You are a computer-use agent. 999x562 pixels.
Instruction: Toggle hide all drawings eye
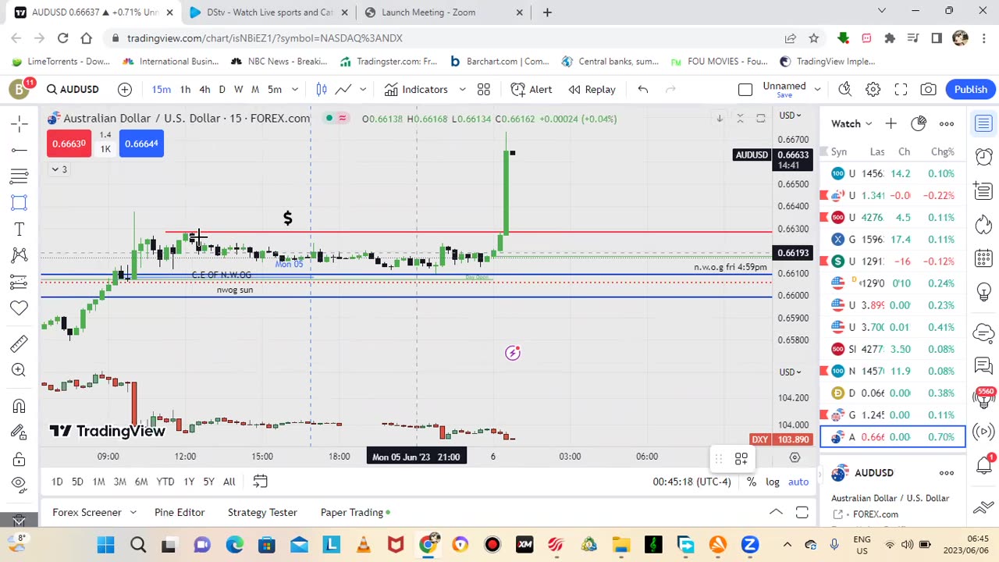(20, 486)
